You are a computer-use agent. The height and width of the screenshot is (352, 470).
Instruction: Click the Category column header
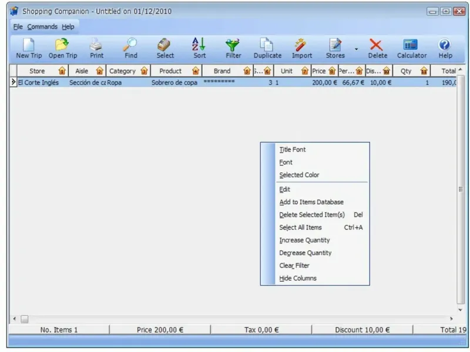click(x=128, y=71)
